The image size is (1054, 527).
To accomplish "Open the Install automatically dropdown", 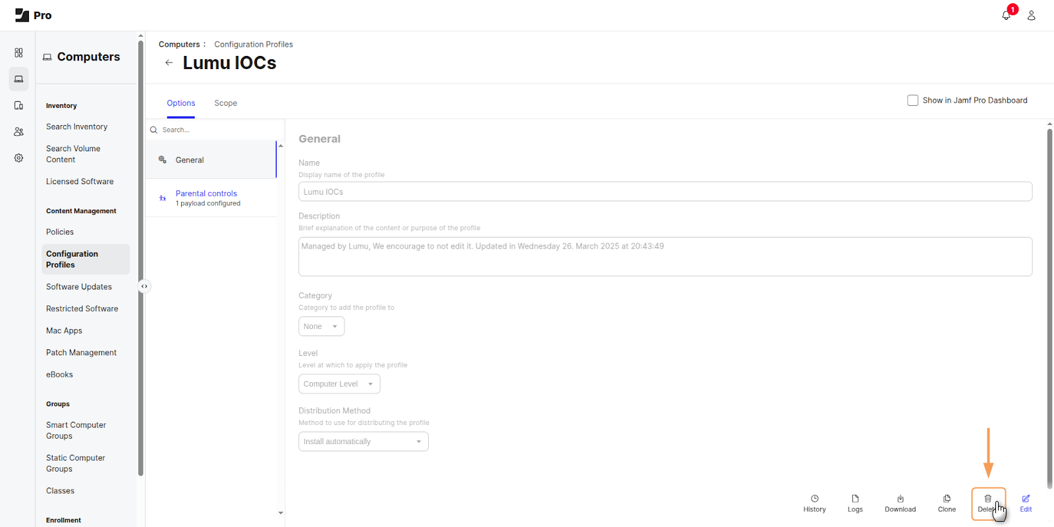I will pyautogui.click(x=363, y=441).
